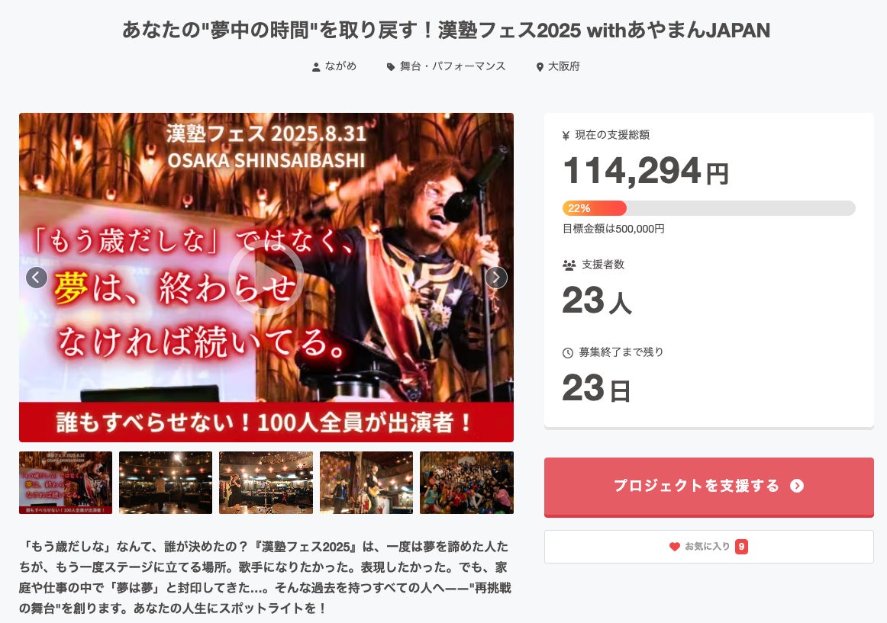Play the project video
This screenshot has width=887, height=623.
(266, 277)
